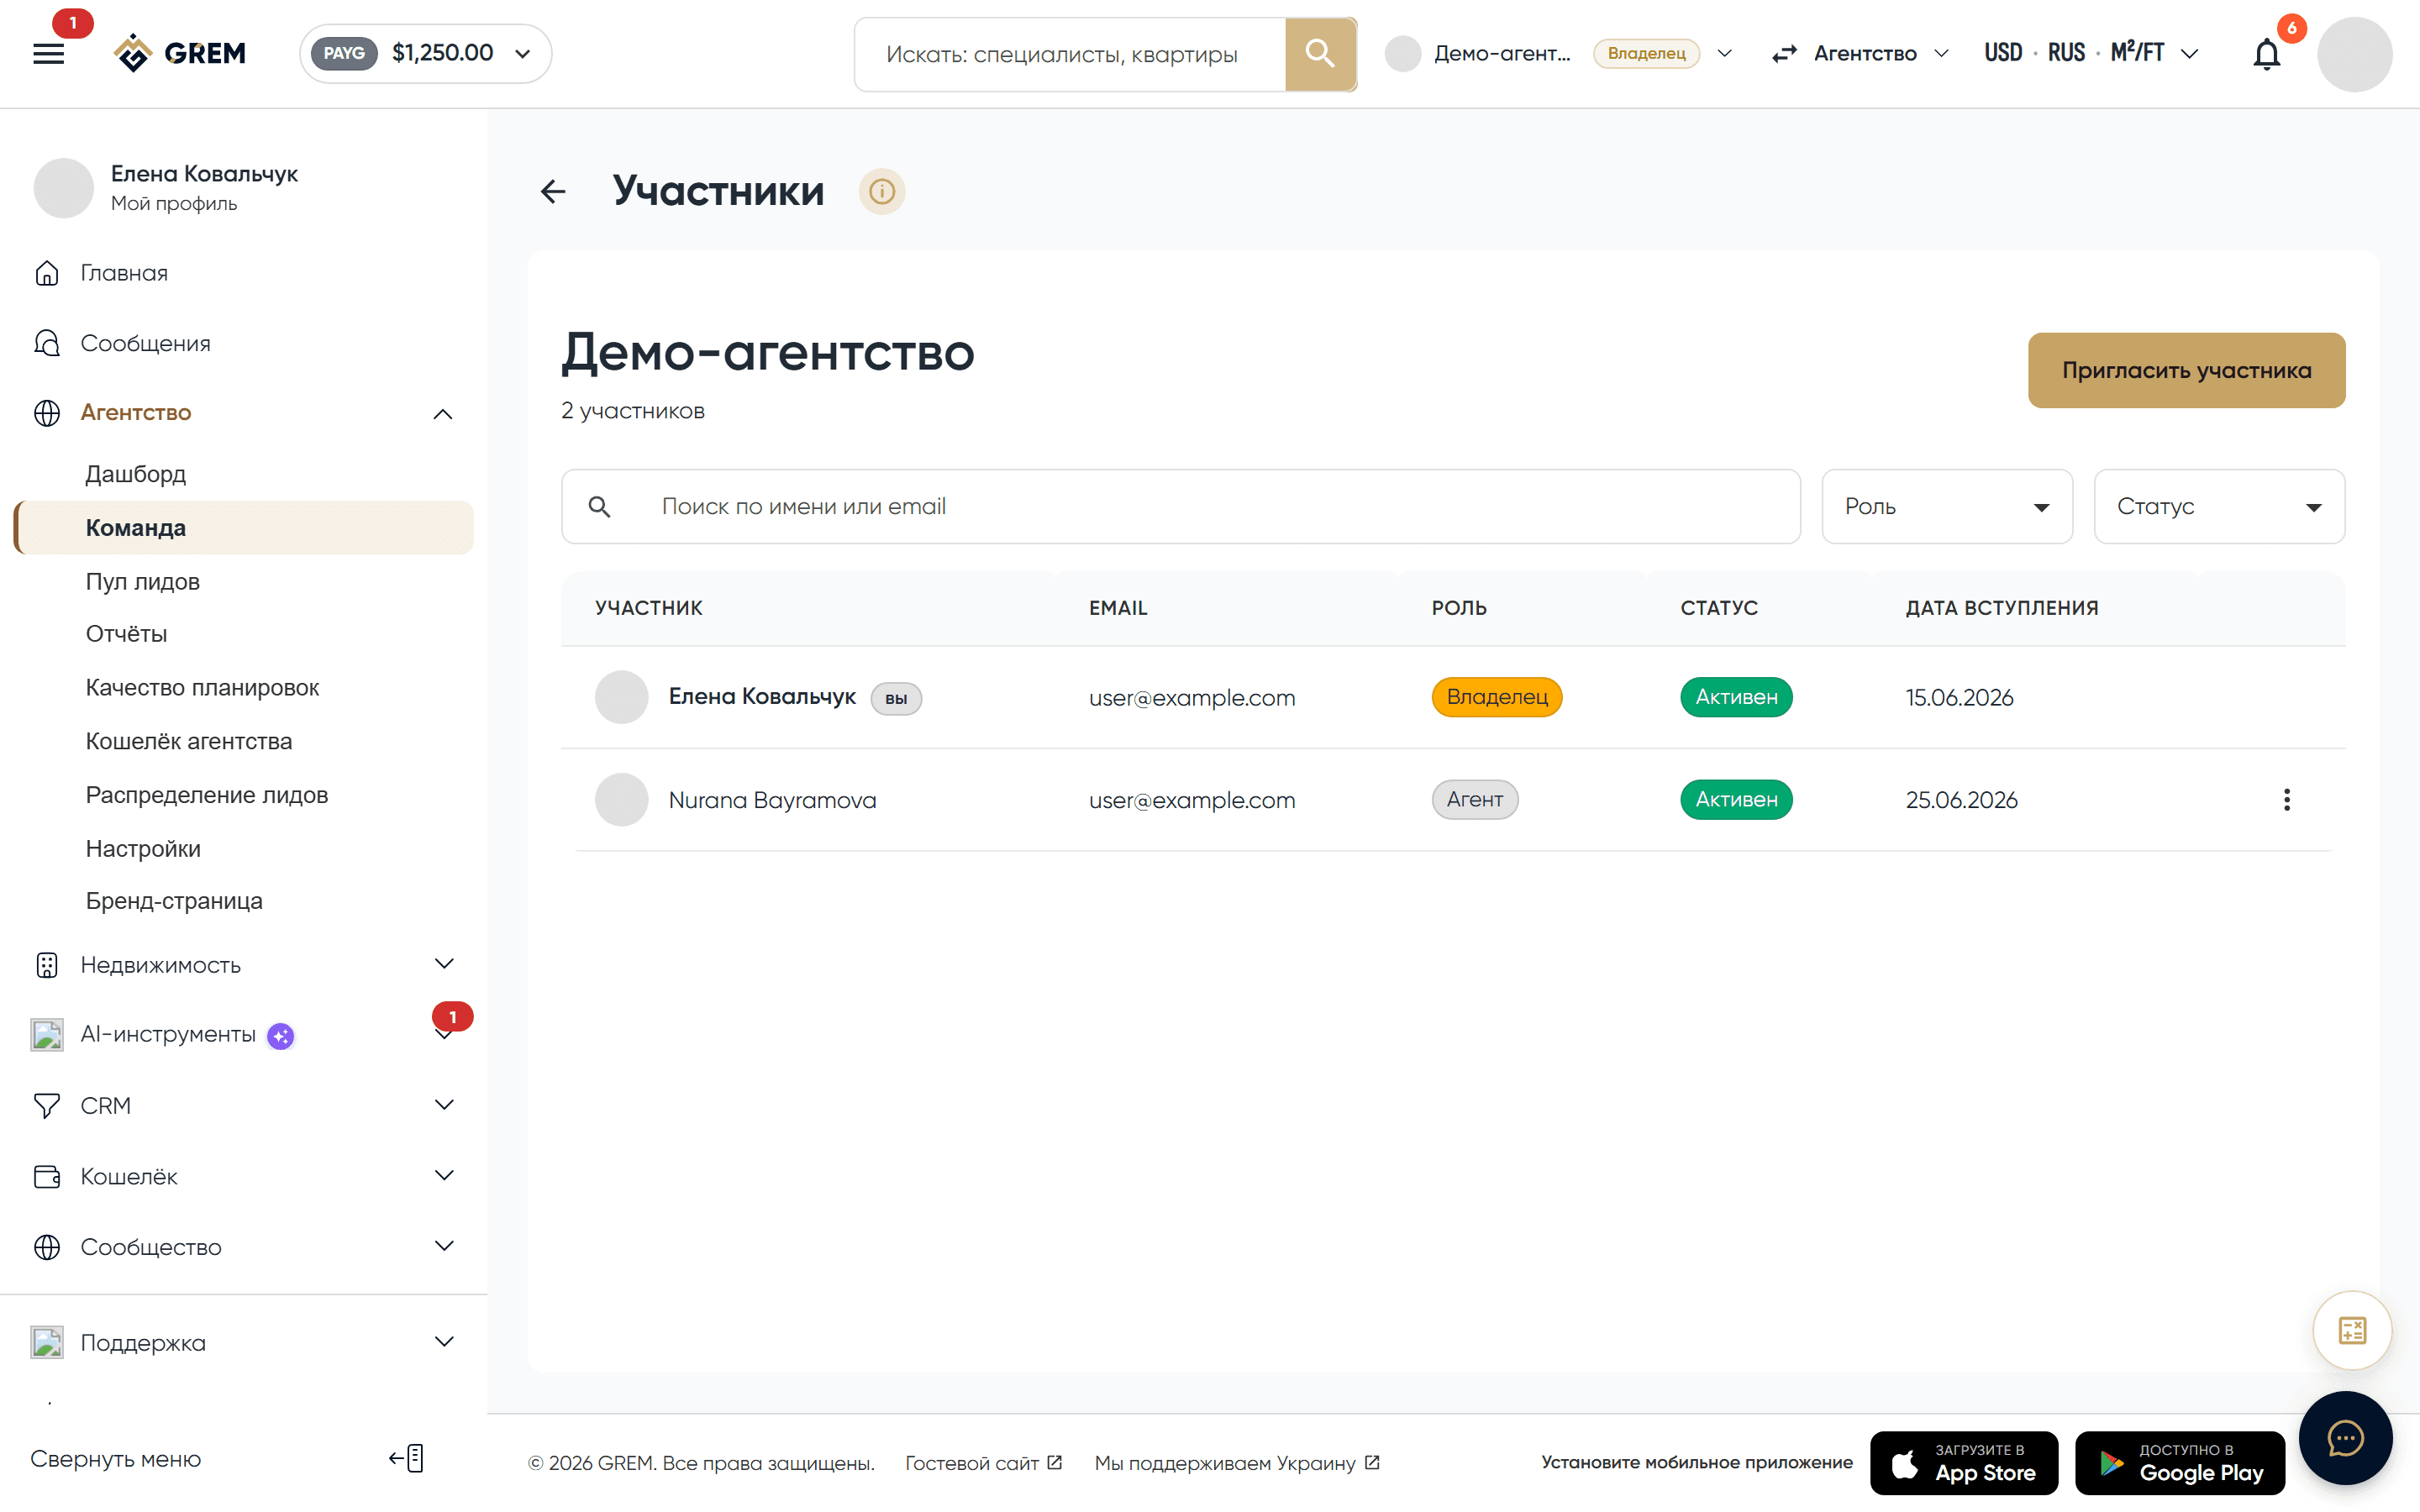The image size is (2420, 1512).
Task: Focus the top search field Искать
Action: point(1070,54)
